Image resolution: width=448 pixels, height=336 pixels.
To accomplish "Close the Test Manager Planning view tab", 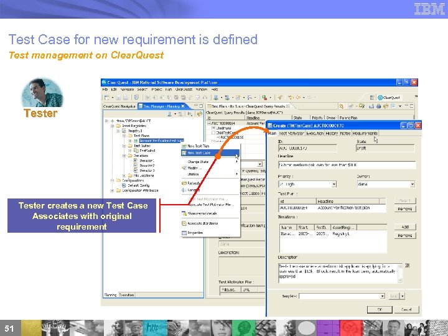I will [x=183, y=106].
